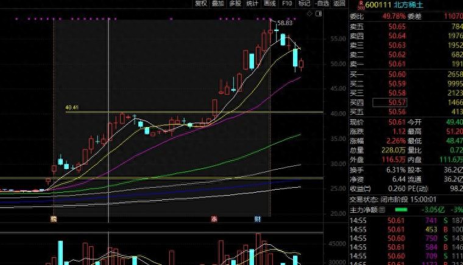Click the 复权 toolbar button

coord(201,4)
